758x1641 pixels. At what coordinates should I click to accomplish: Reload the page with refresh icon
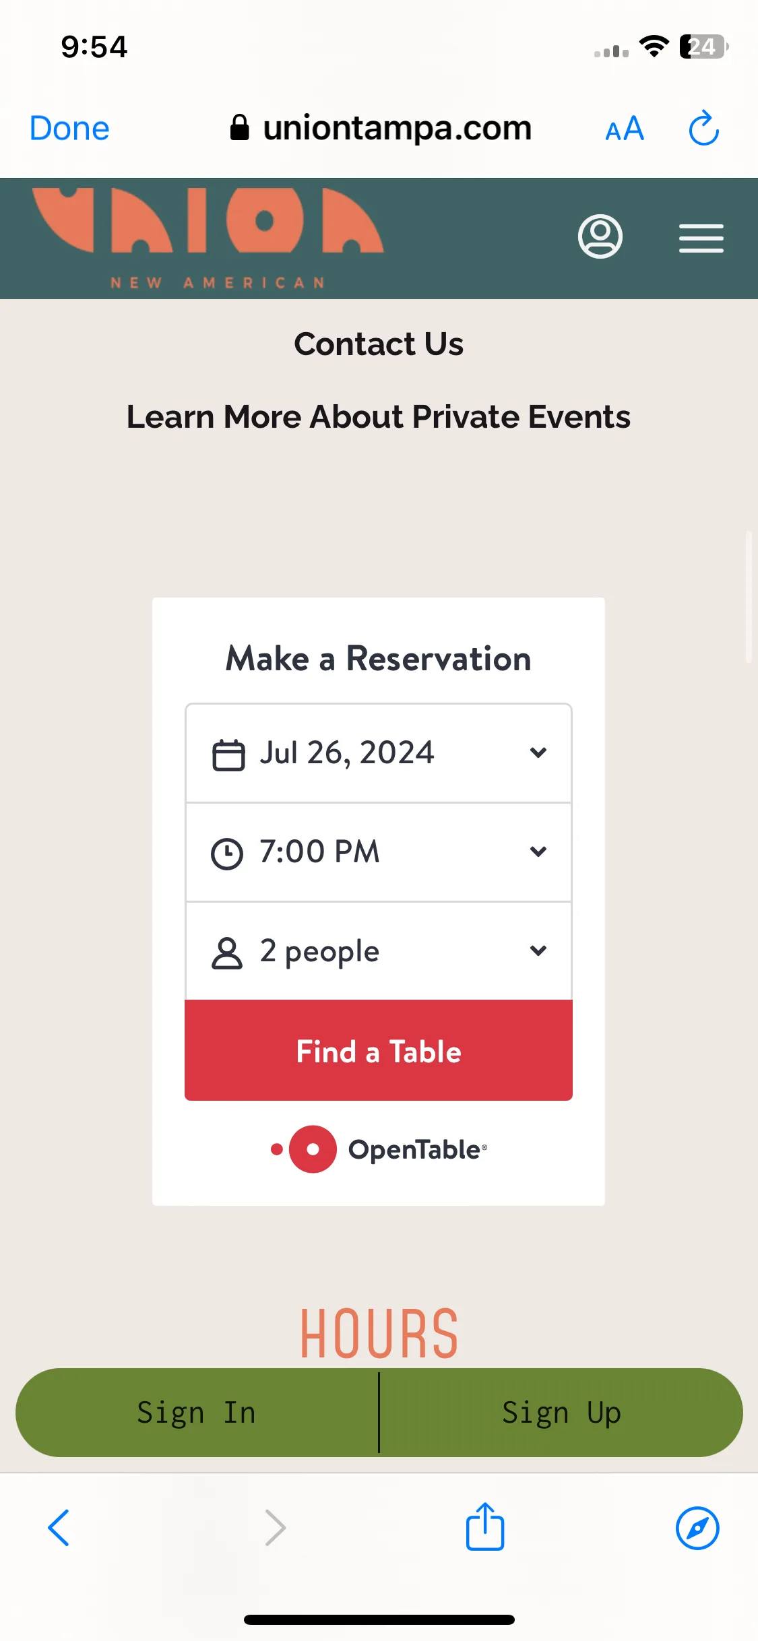pos(703,128)
